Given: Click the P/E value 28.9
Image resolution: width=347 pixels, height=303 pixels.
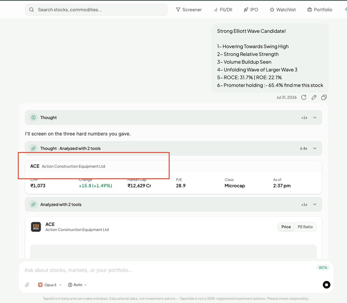Looking at the screenshot, I should coord(181,186).
